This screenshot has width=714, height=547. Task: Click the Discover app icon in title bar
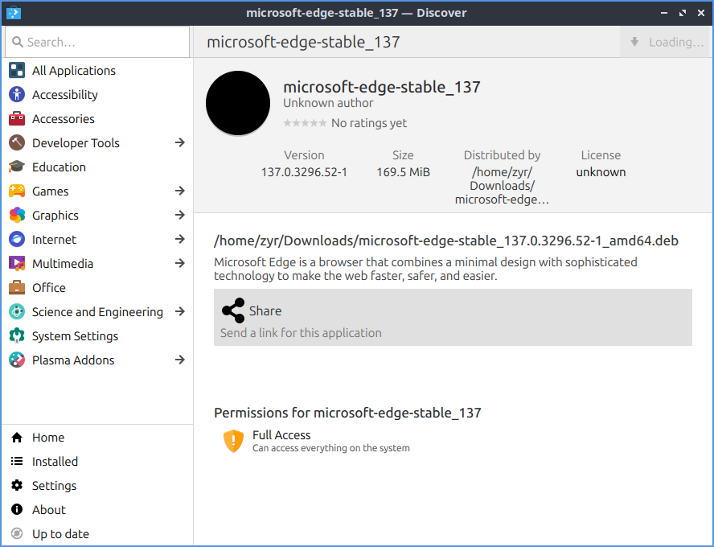pyautogui.click(x=14, y=13)
